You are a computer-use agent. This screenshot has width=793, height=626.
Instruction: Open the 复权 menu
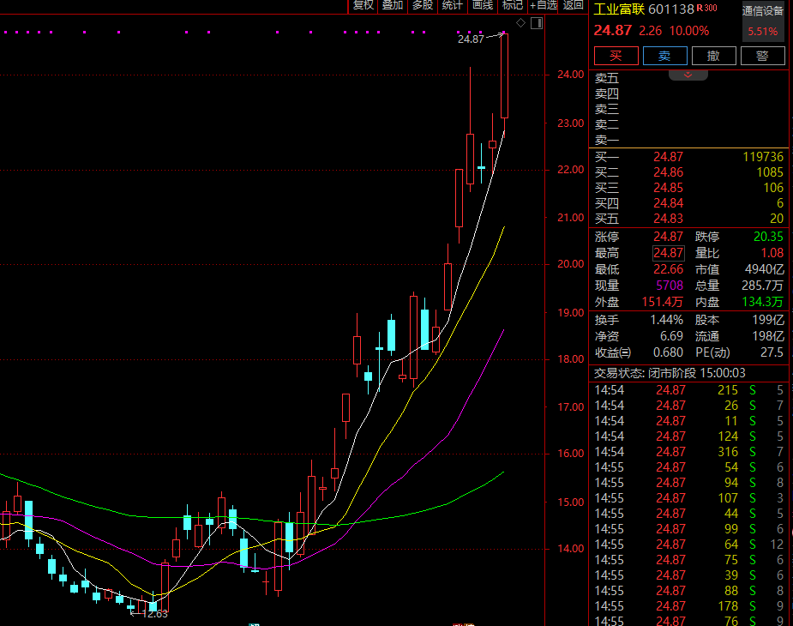(x=363, y=5)
